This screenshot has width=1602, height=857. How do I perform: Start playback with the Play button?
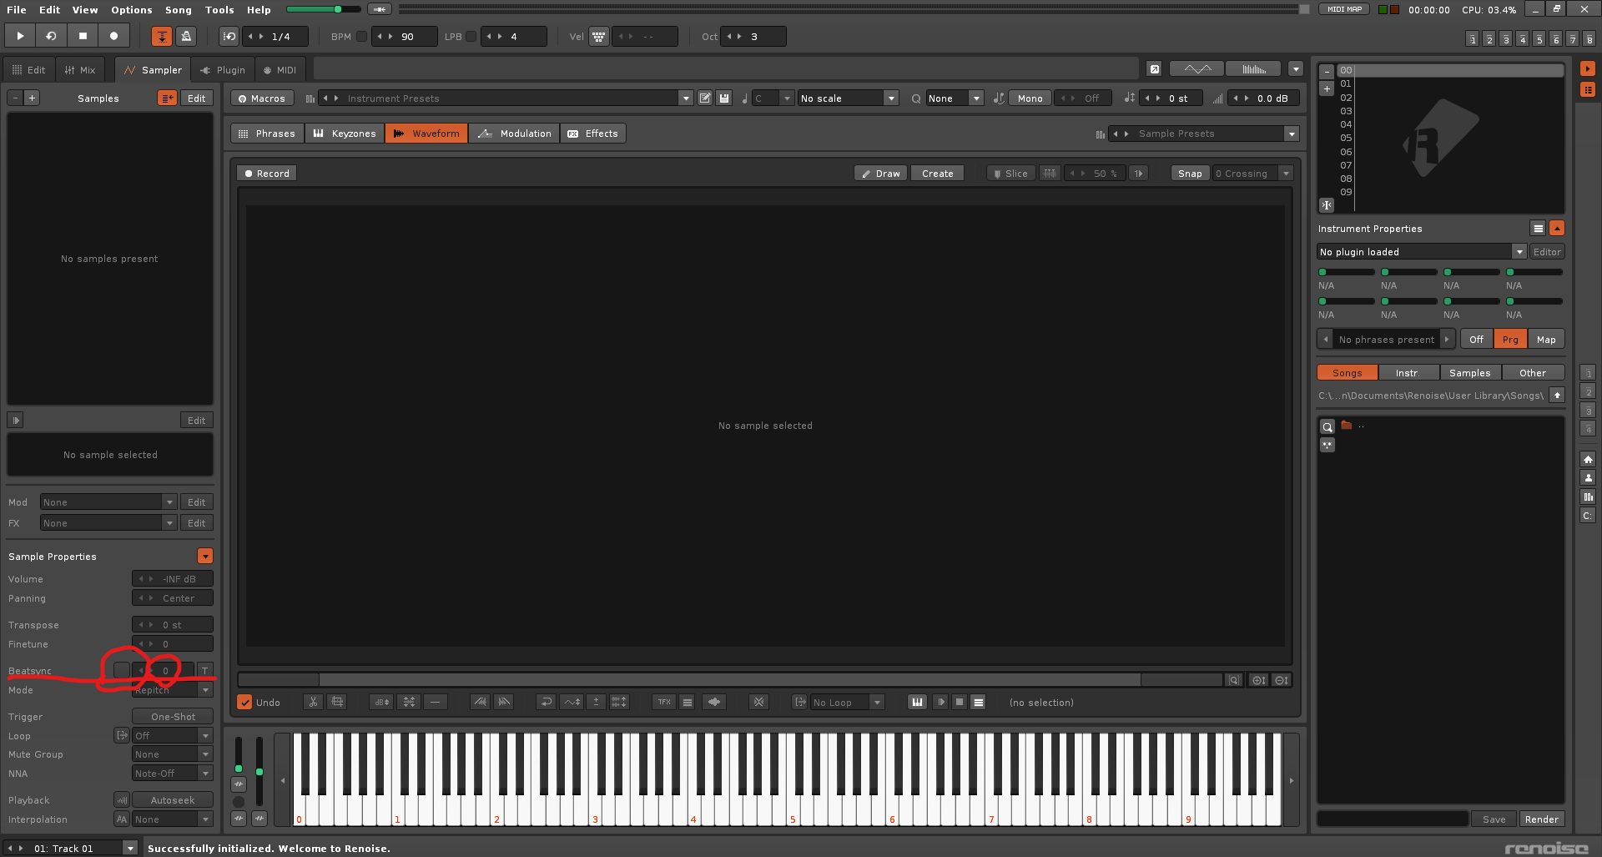(x=20, y=36)
